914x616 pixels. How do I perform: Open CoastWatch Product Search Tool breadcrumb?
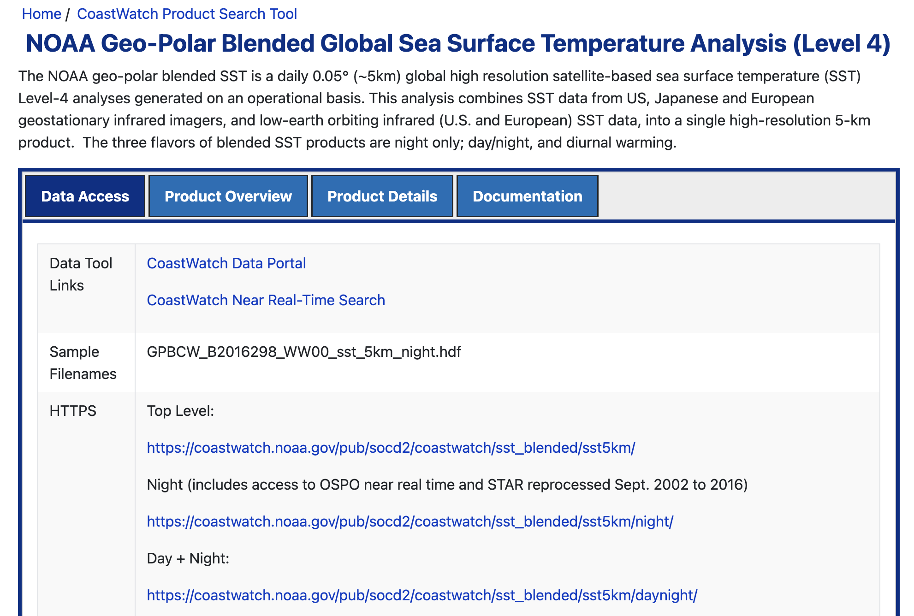point(187,14)
